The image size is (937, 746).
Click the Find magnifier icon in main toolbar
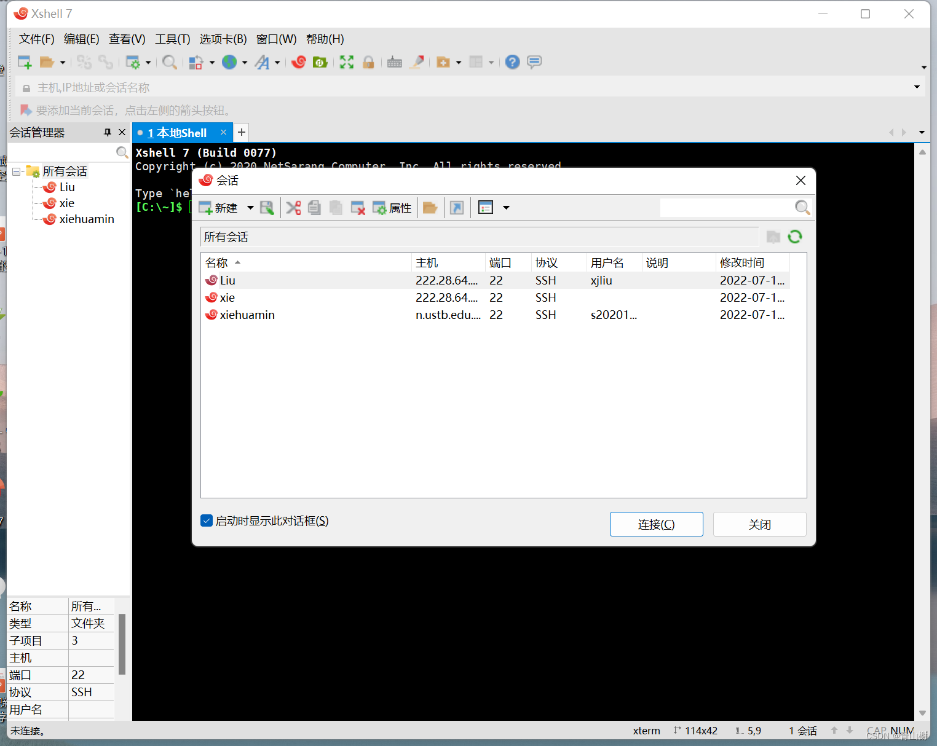pos(170,62)
